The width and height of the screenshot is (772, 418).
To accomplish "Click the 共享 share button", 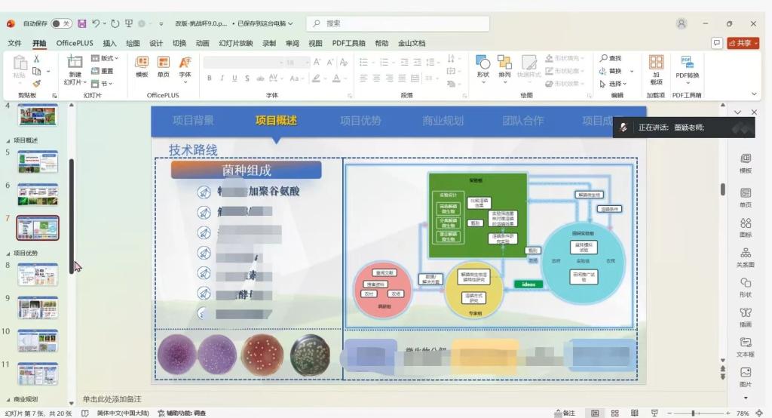I will [743, 43].
